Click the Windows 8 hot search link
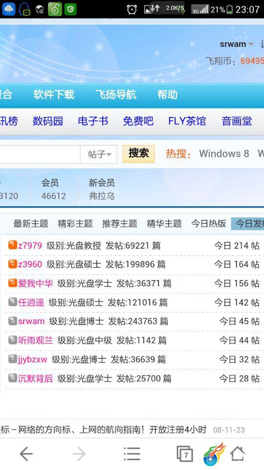264x470 pixels. [224, 153]
